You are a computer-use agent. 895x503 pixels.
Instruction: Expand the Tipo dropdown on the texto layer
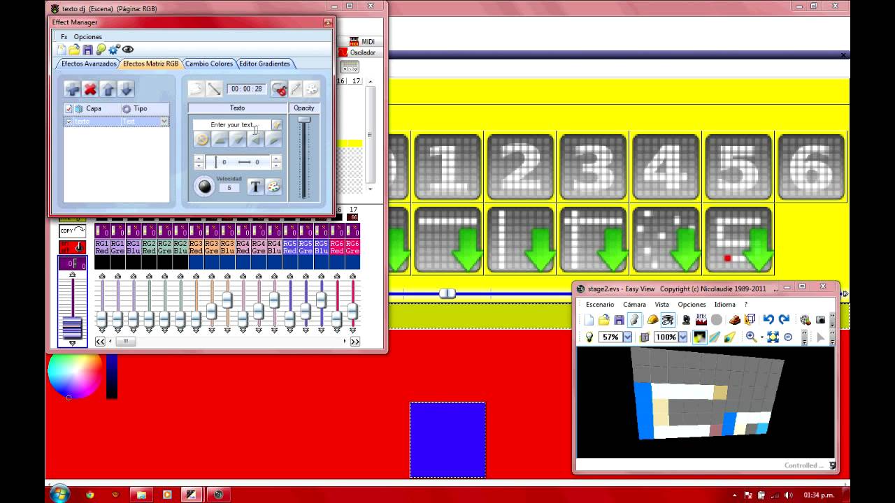click(164, 122)
